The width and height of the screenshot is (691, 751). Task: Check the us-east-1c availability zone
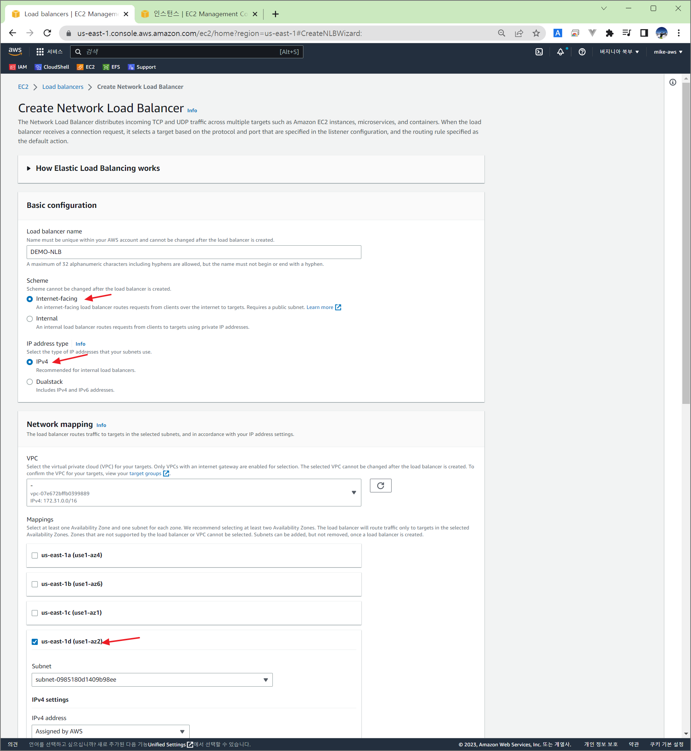click(35, 613)
